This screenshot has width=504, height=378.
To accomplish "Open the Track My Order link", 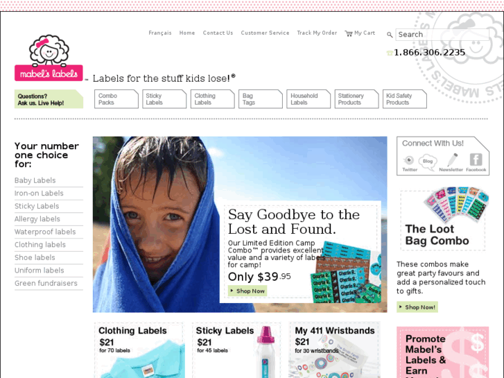I will pyautogui.click(x=317, y=33).
